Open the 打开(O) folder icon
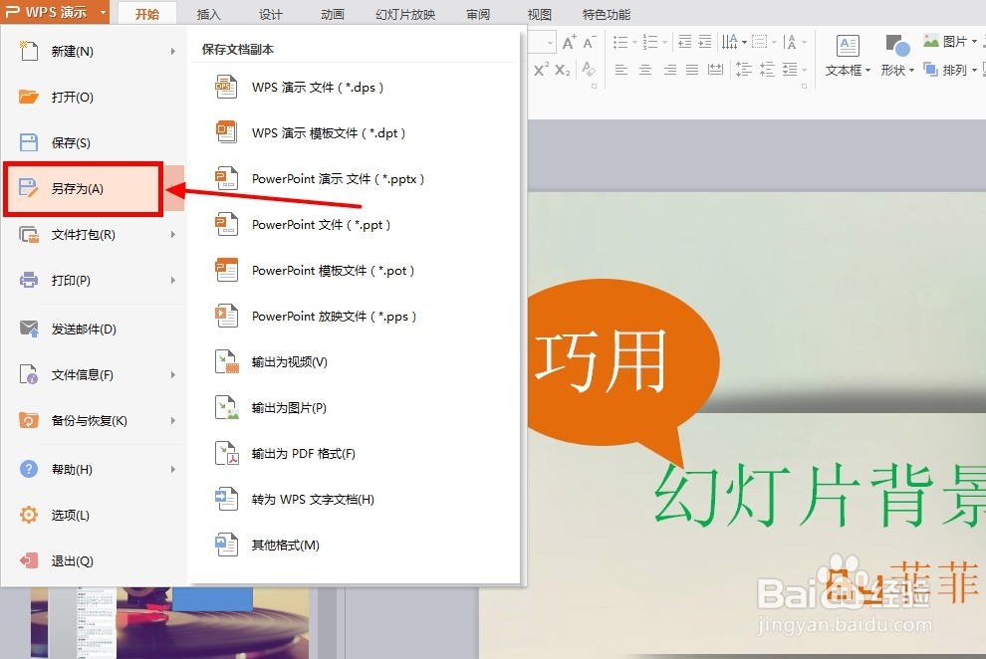This screenshot has width=986, height=659. click(28, 97)
